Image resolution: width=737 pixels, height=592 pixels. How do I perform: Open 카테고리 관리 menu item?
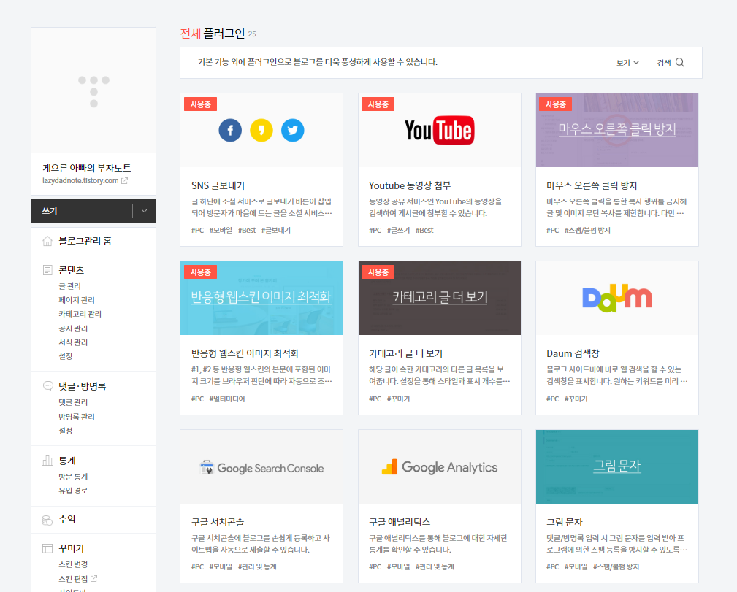click(x=80, y=314)
